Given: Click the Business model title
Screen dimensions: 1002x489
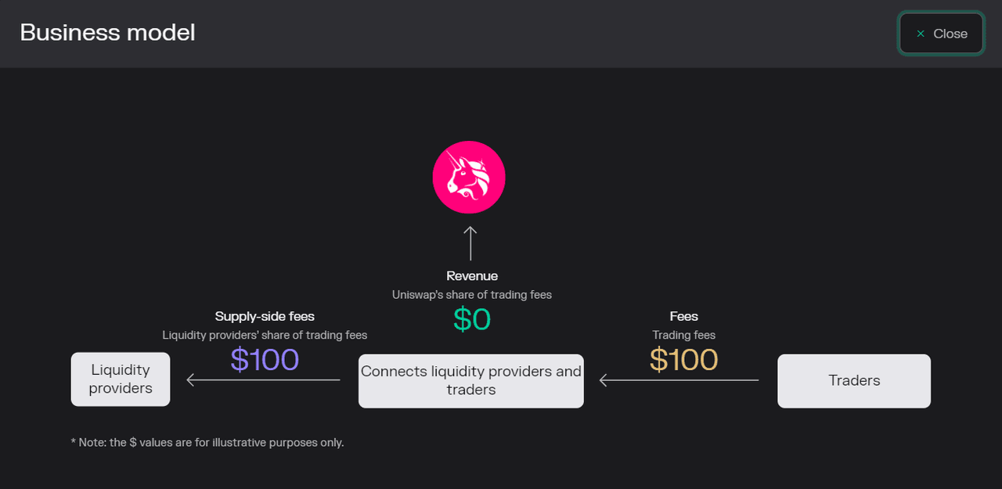Looking at the screenshot, I should 107,33.
